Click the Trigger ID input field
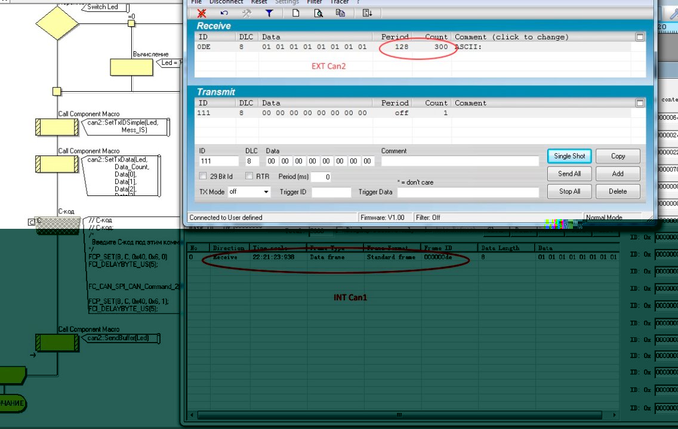The width and height of the screenshot is (678, 429). [331, 192]
